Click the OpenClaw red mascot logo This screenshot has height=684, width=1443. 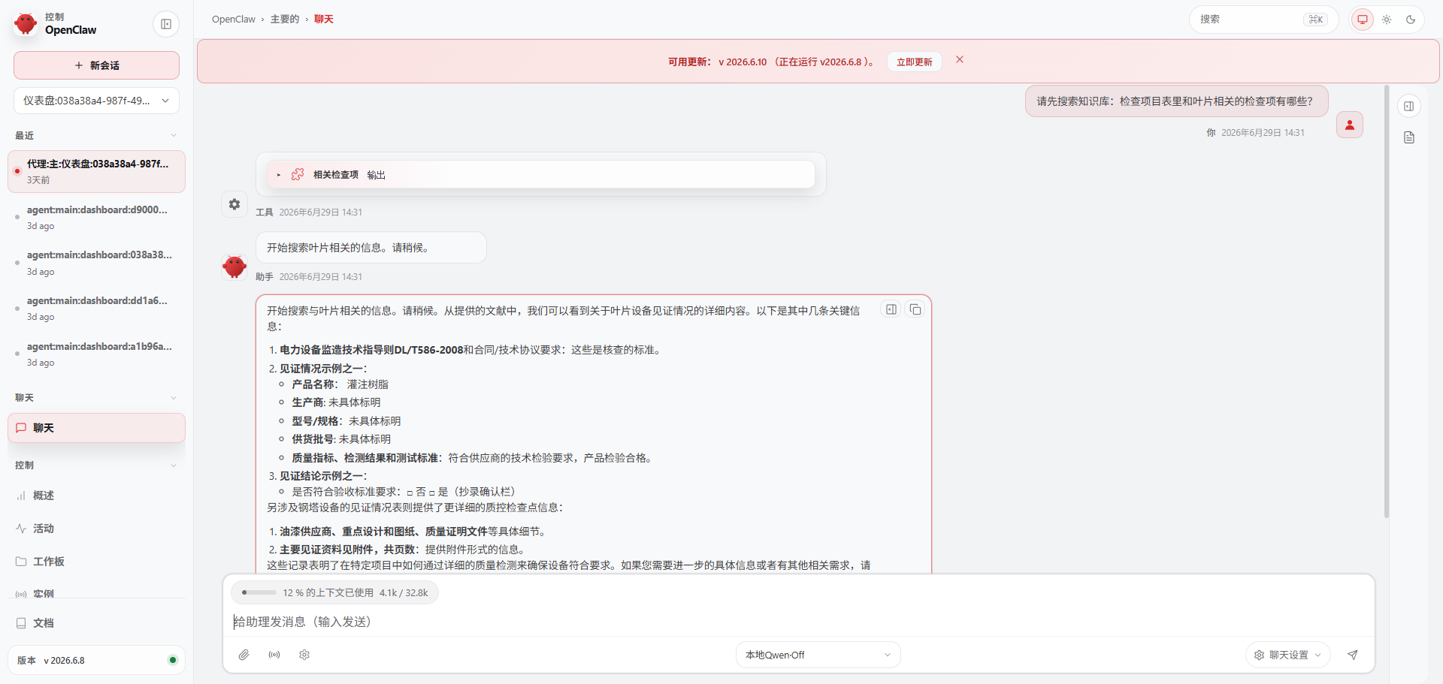(x=26, y=23)
